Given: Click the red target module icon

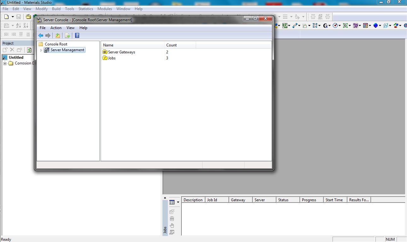Looking at the screenshot, I should click(335, 26).
